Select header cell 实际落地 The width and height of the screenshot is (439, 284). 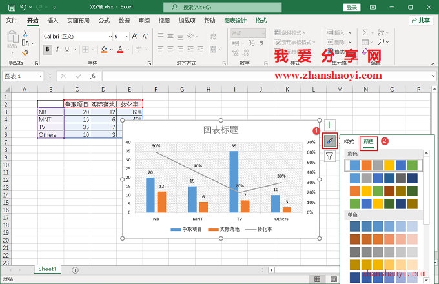(x=103, y=105)
